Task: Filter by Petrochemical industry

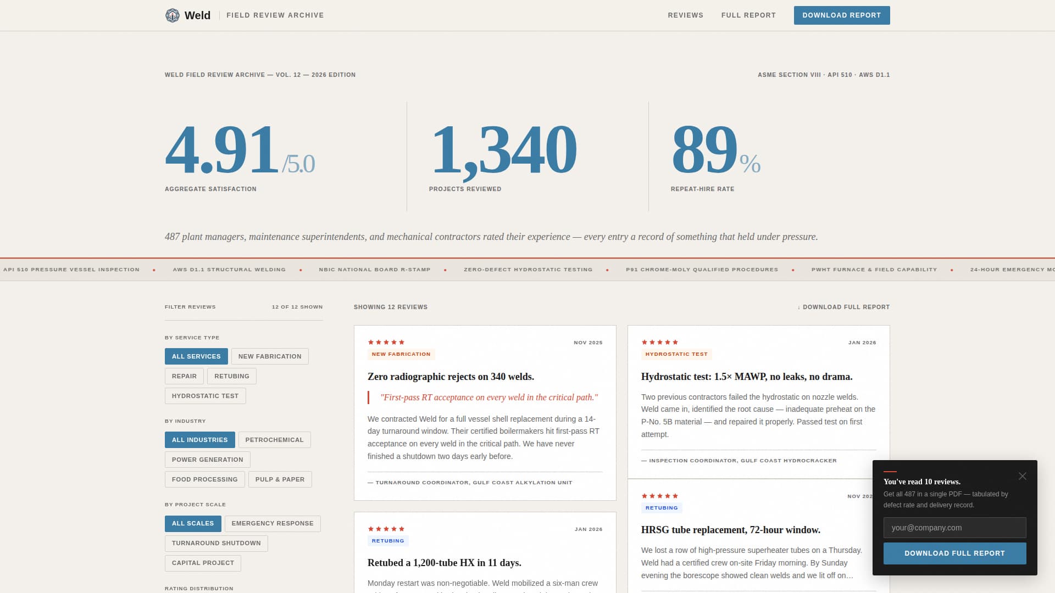Action: click(x=274, y=440)
